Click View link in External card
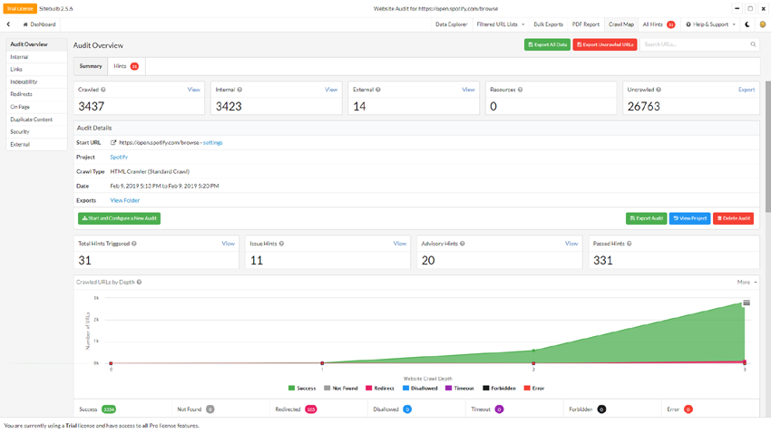Screen dimensions: 771x433 (x=468, y=90)
